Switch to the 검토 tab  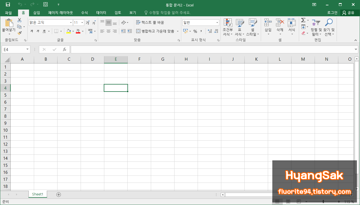click(118, 13)
